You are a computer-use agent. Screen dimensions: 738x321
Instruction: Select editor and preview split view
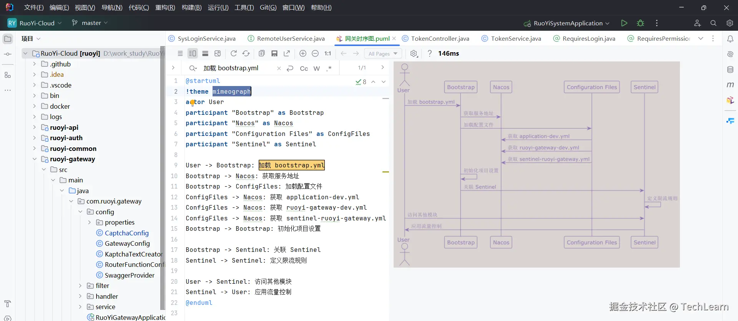point(193,53)
